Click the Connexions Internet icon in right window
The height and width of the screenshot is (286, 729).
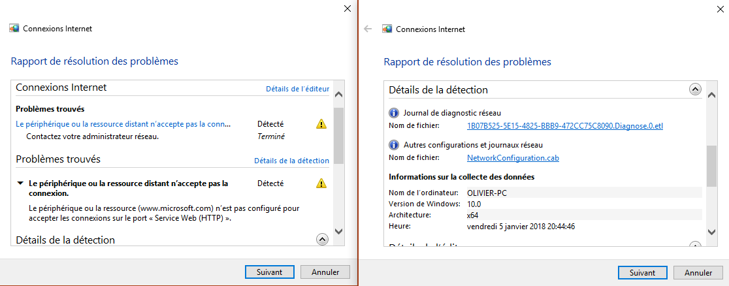387,29
